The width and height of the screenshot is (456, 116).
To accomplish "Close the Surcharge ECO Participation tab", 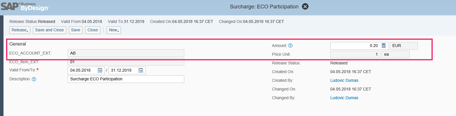I will 305,7.
